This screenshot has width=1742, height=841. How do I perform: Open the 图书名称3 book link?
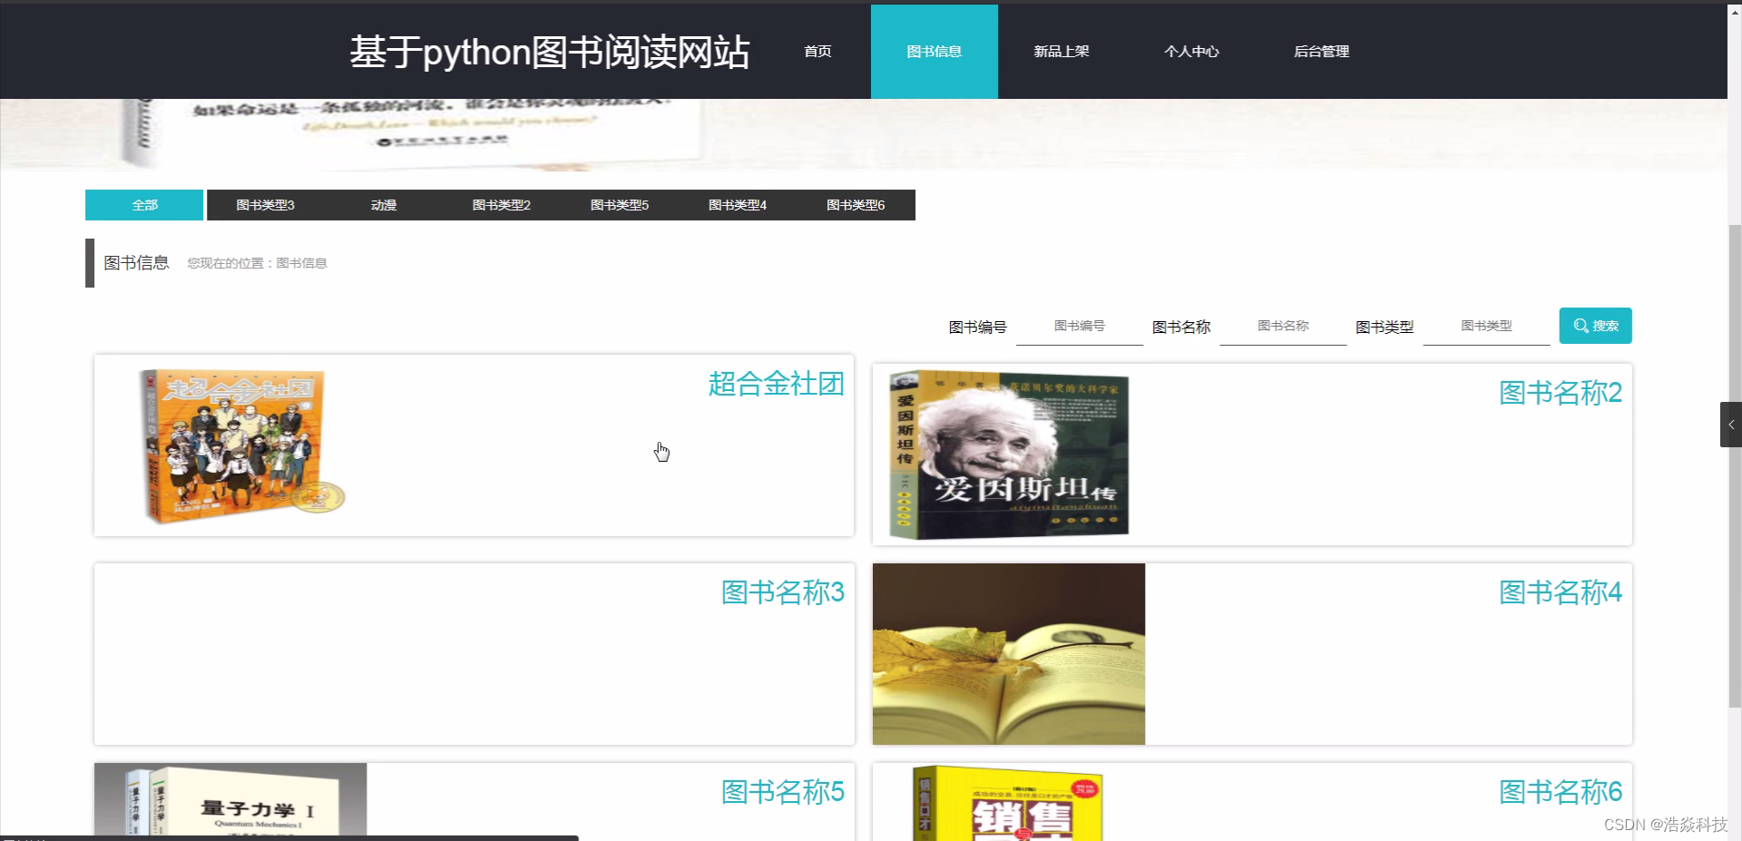tap(782, 592)
